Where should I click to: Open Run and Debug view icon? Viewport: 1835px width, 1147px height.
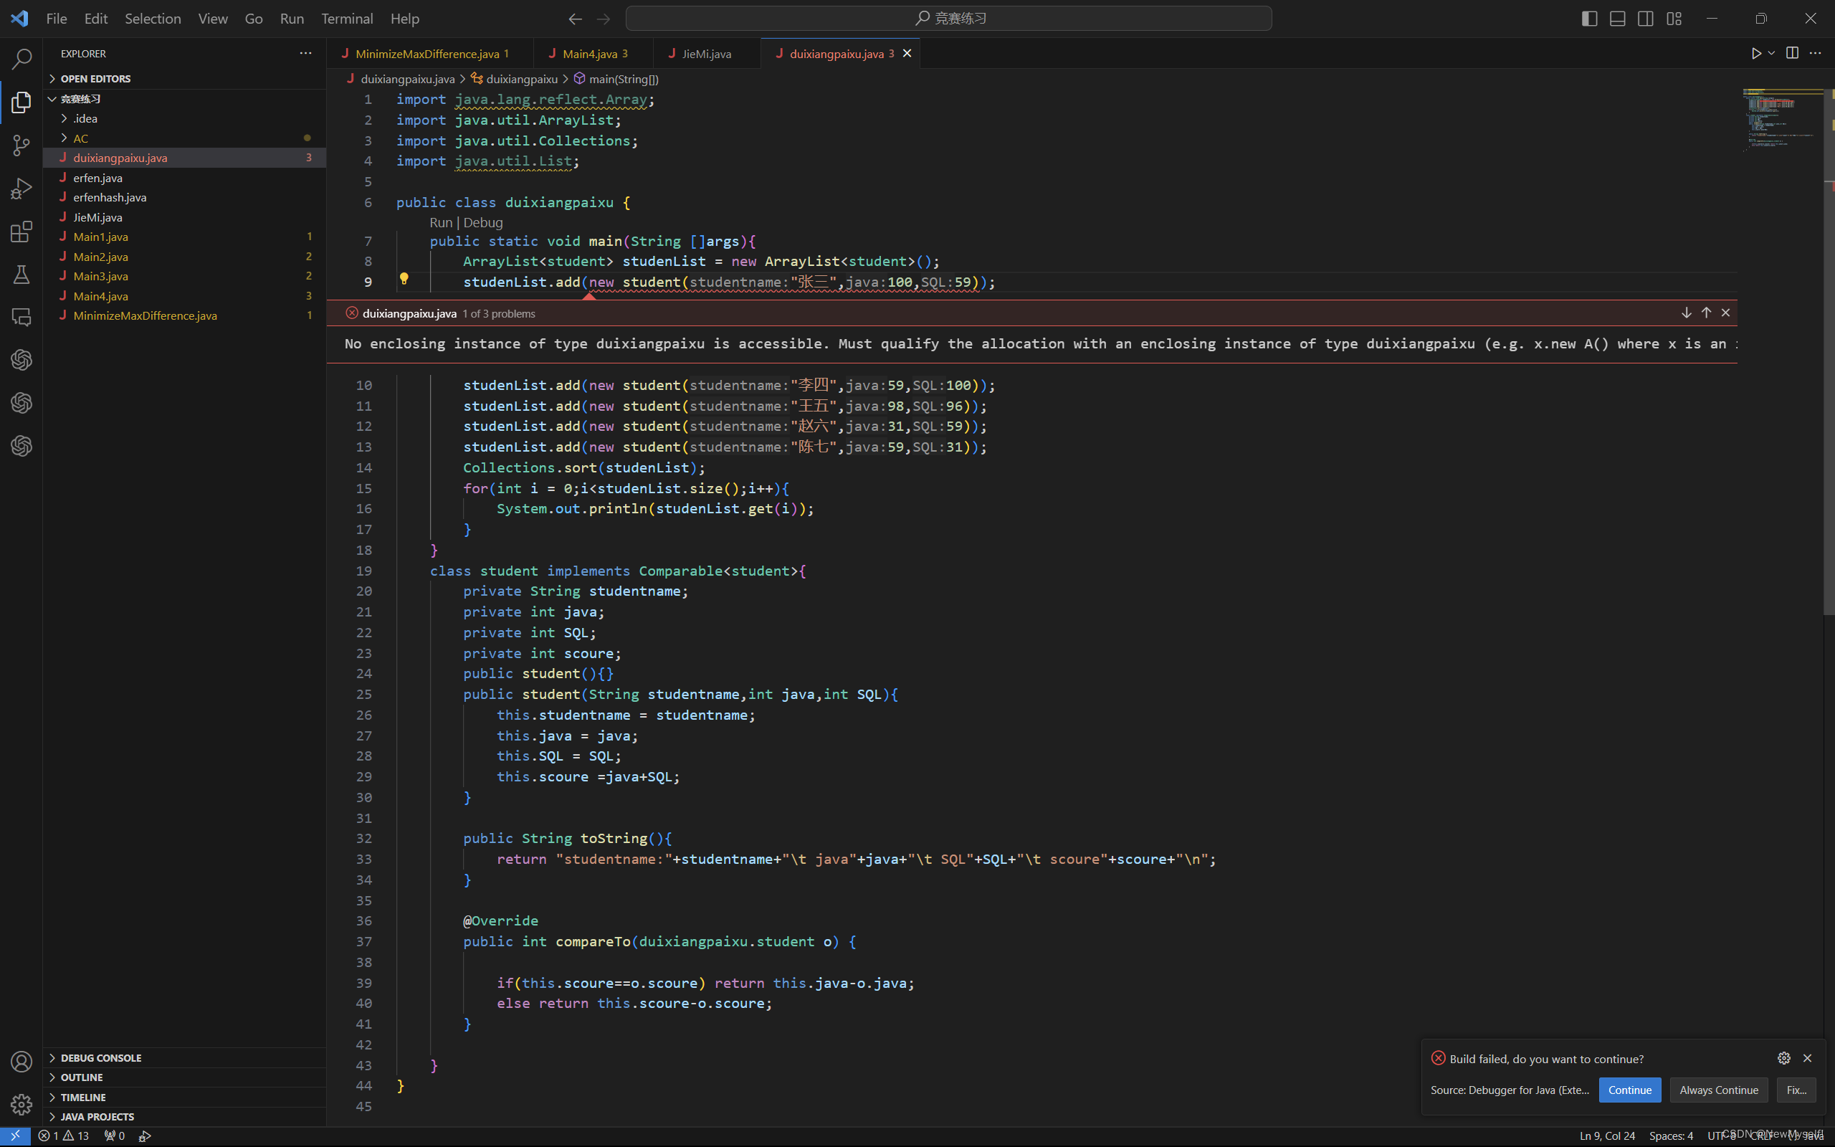pos(22,188)
